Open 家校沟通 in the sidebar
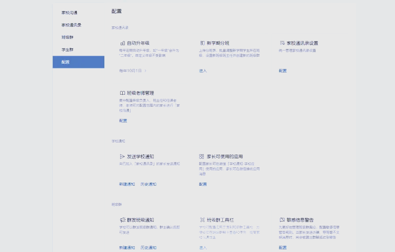This screenshot has height=252, width=395. coord(78,13)
